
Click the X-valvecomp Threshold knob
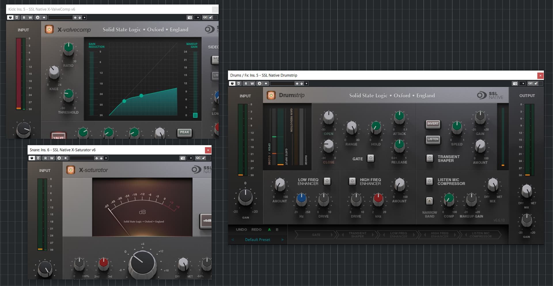coord(69,95)
